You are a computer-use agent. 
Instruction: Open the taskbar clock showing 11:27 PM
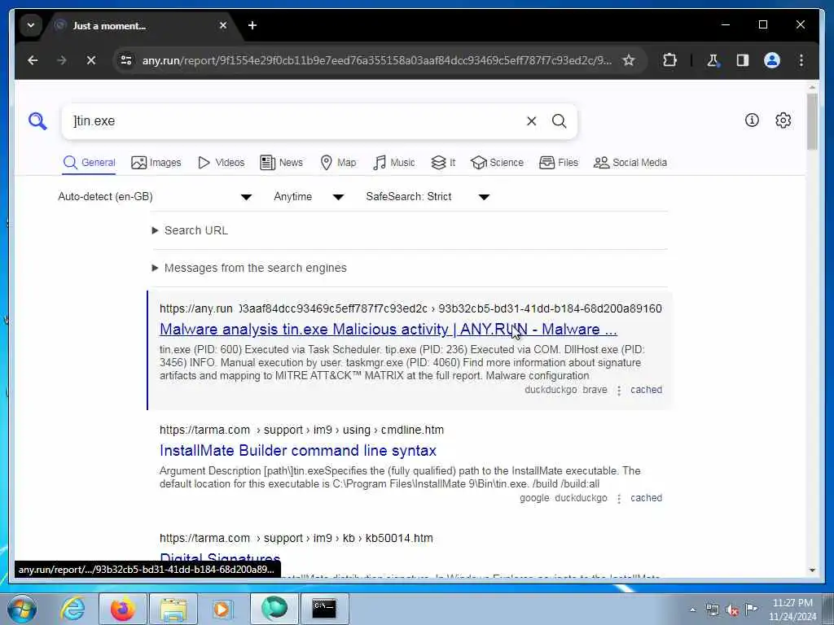tap(792, 610)
